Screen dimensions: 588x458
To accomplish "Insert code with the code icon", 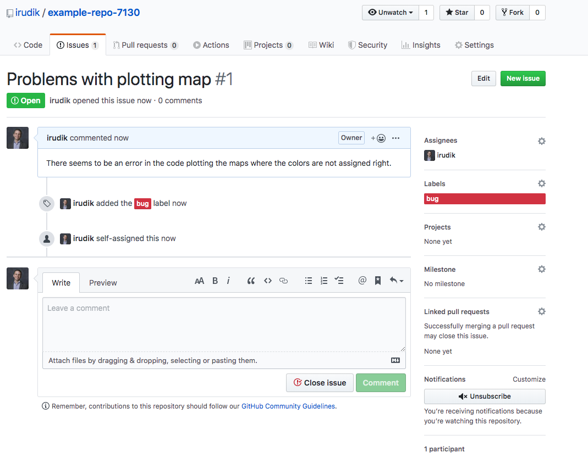I will [268, 281].
